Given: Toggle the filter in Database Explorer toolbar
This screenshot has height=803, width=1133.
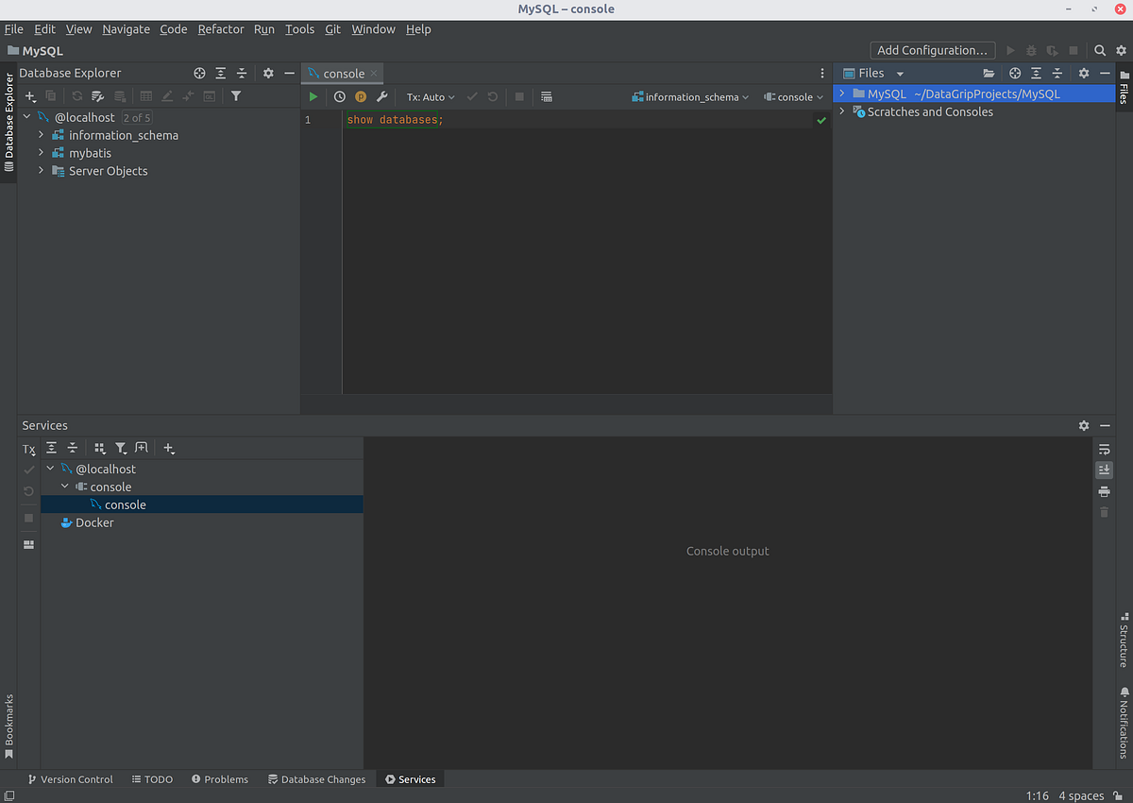Looking at the screenshot, I should tap(235, 95).
